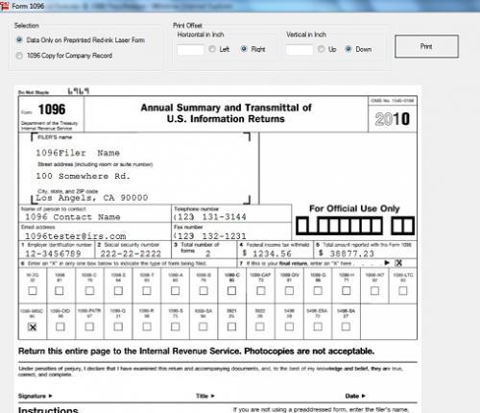Screen dimensions: 480x413
Task: Click the 'Title' line label
Action: click(203, 396)
